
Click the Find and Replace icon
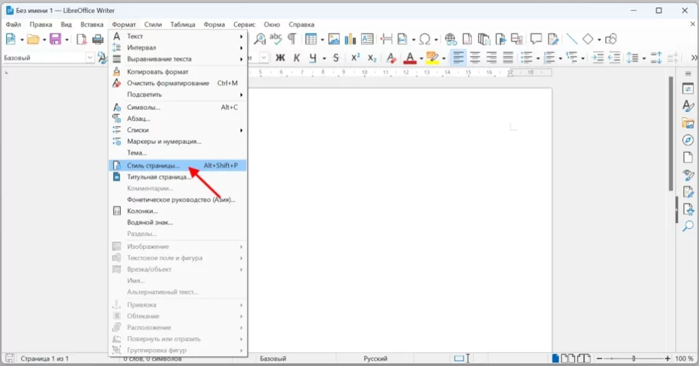pos(259,39)
